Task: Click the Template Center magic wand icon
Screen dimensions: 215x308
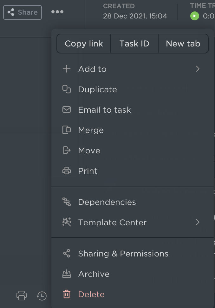Action: 67,222
